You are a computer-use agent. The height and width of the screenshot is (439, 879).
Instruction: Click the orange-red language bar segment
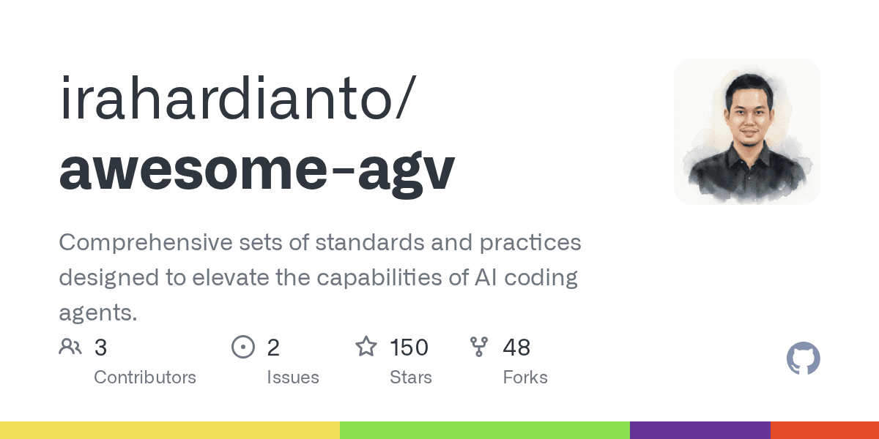pos(825,430)
